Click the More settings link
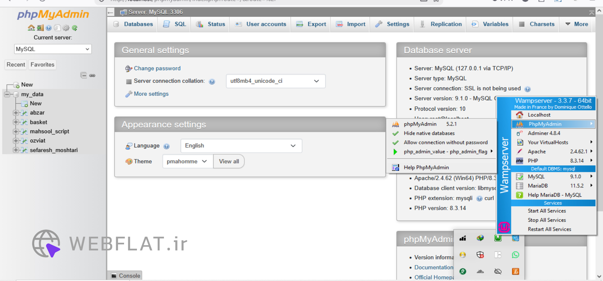 click(151, 94)
